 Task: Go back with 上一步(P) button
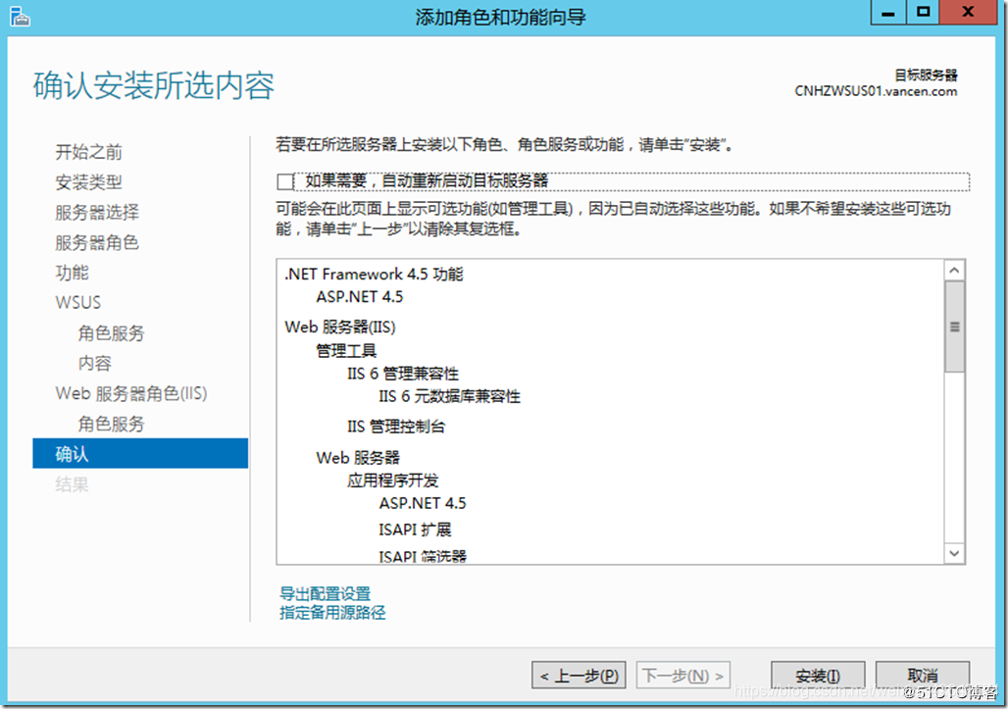click(579, 676)
